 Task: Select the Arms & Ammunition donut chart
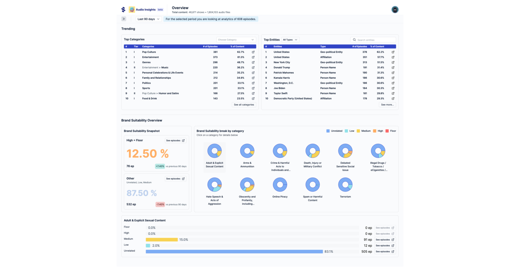[x=247, y=151]
